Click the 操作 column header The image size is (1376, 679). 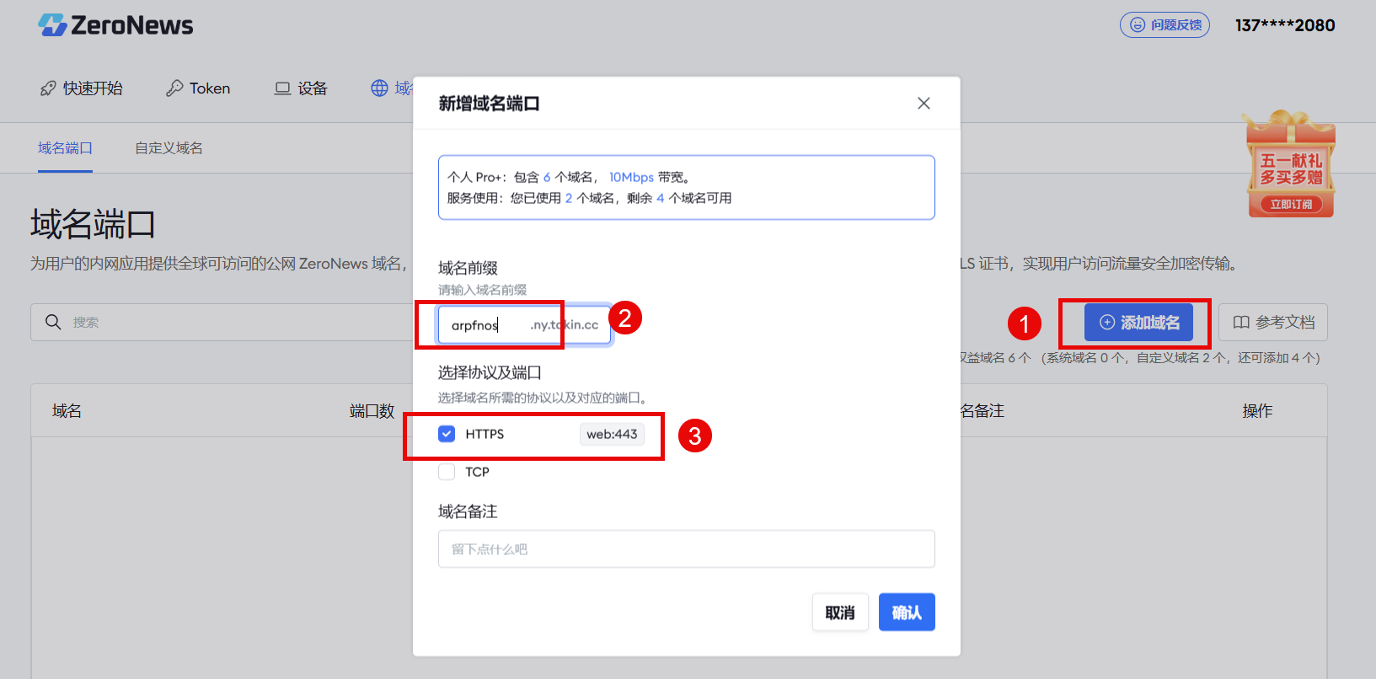point(1257,411)
